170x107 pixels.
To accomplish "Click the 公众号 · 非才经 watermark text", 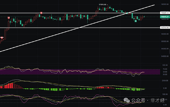I will [148, 101].
